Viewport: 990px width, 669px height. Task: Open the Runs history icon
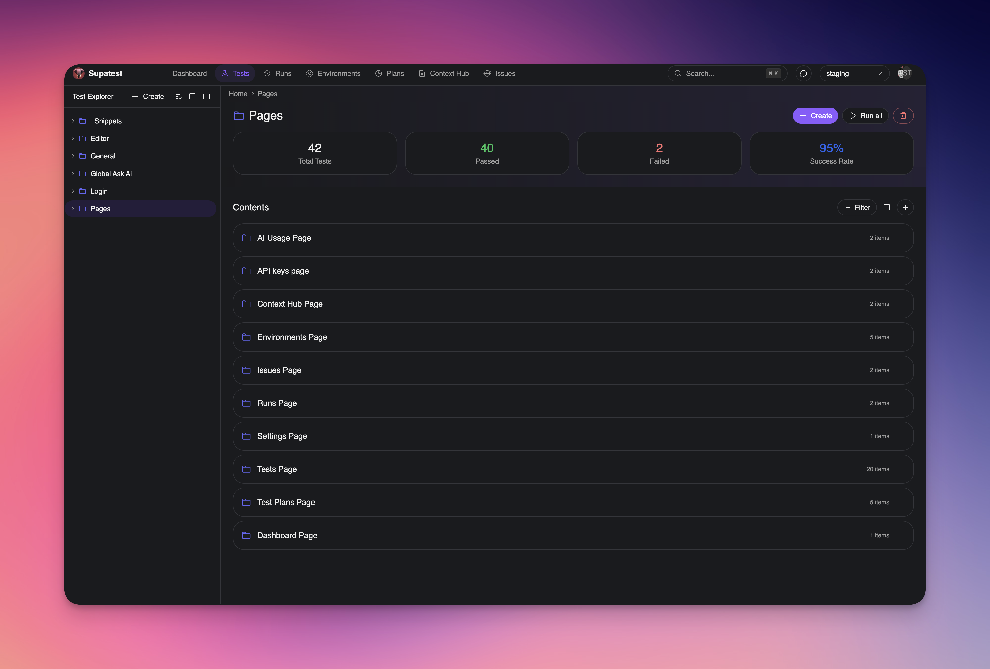[x=266, y=73]
